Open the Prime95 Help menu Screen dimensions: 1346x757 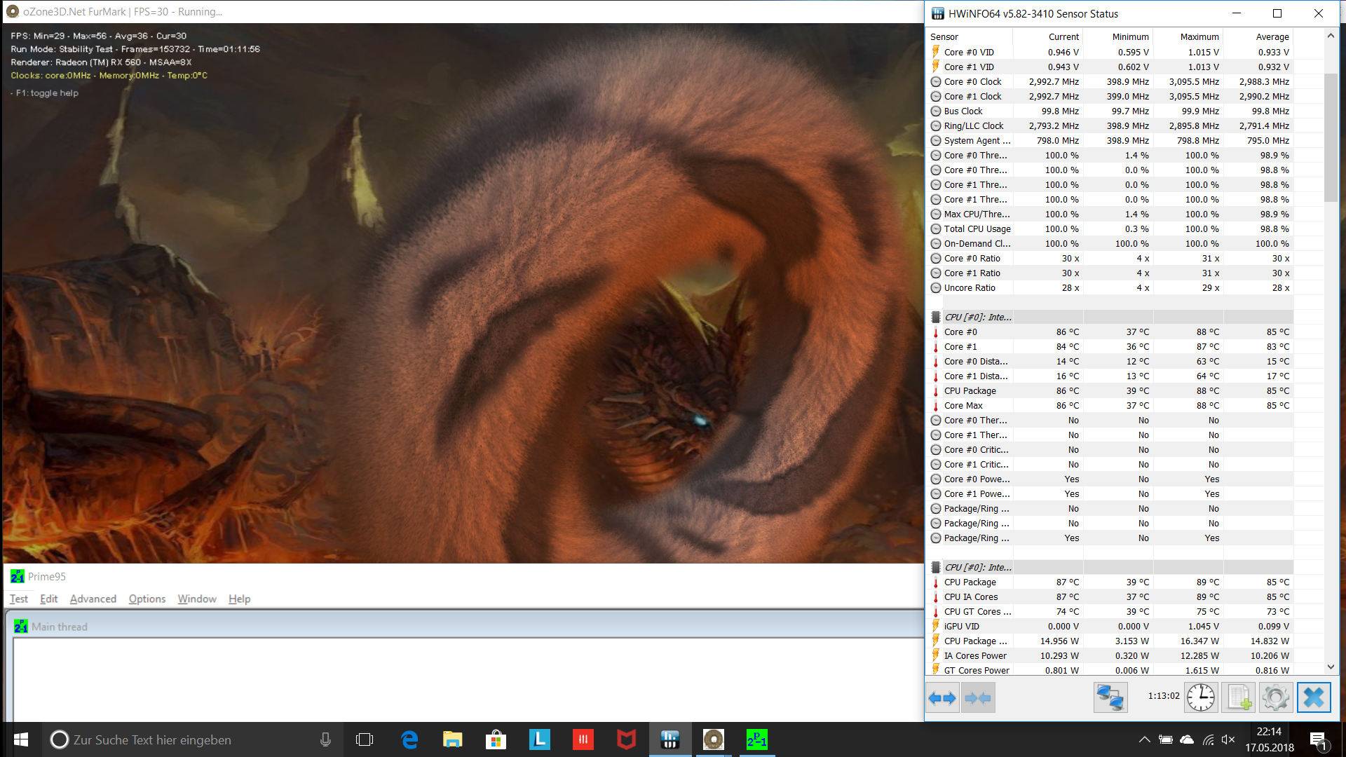tap(239, 599)
